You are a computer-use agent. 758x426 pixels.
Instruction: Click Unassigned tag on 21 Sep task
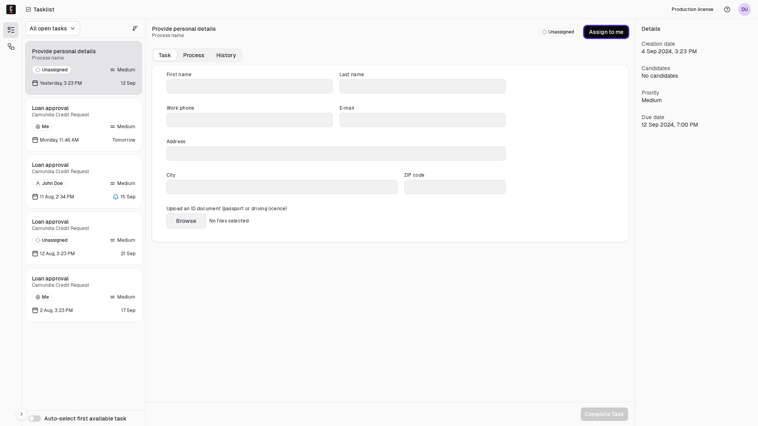51,240
